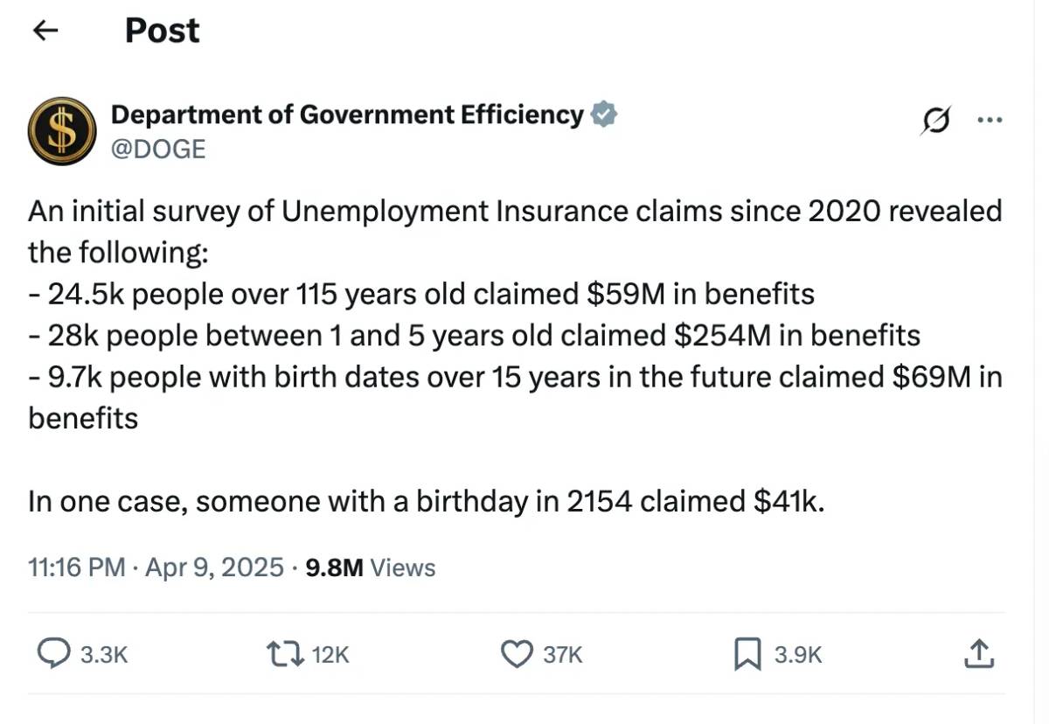1049x724 pixels.
Task: Open the DOGE profile avatar
Action: coord(62,131)
